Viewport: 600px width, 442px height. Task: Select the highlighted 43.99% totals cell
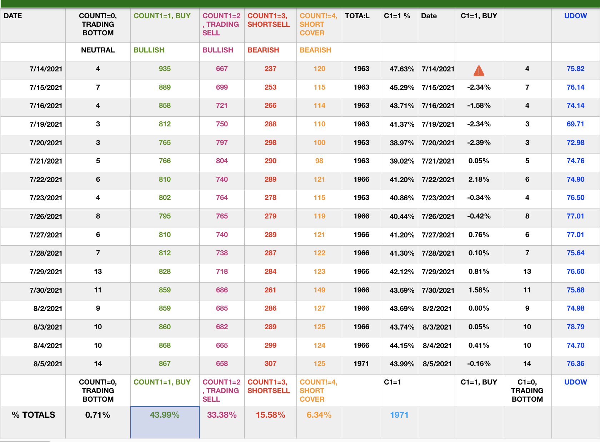point(165,415)
